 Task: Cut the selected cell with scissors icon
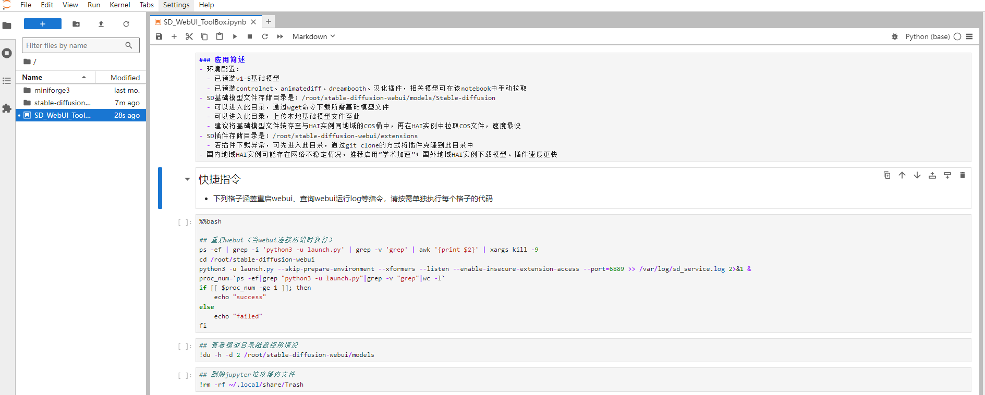point(189,36)
